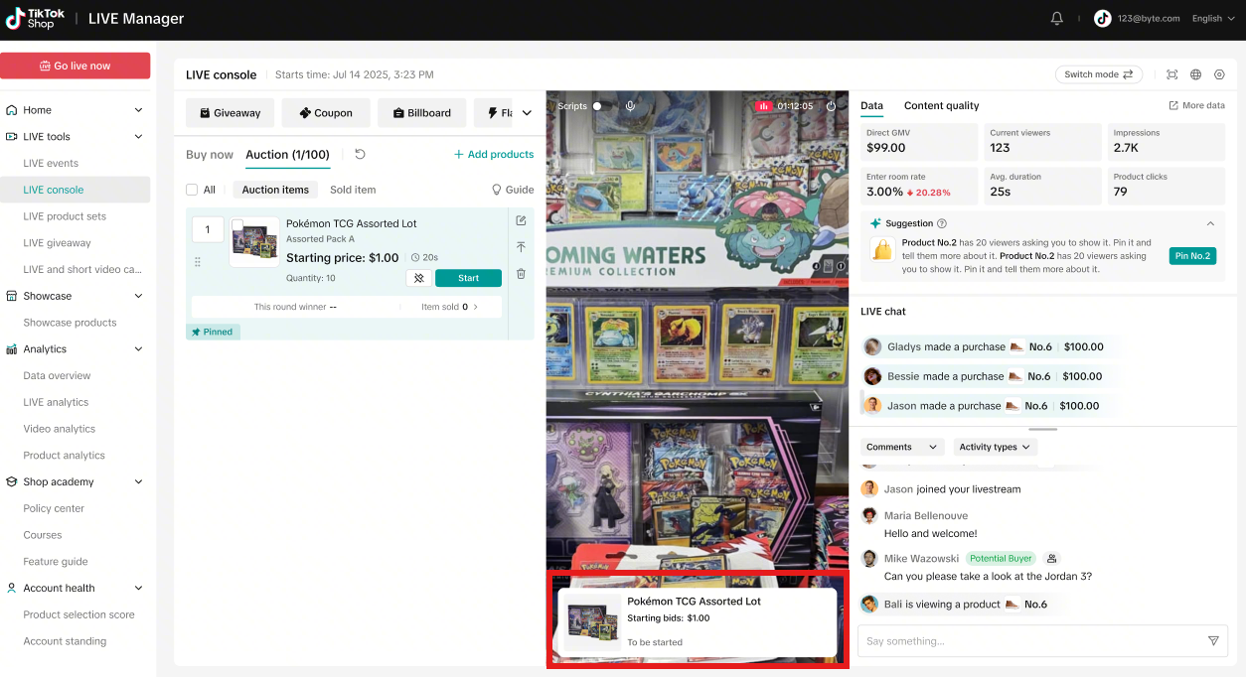Image resolution: width=1246 pixels, height=677 pixels.
Task: Open the 123@byte.com account avatar
Action: [1102, 18]
